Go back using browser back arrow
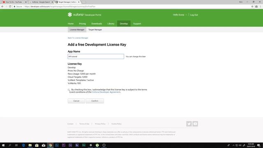 pyautogui.click(x=2, y=7)
